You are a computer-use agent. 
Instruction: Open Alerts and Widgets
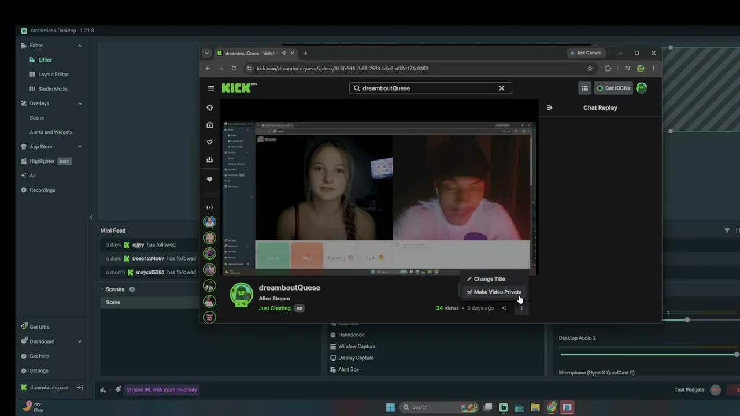click(51, 132)
